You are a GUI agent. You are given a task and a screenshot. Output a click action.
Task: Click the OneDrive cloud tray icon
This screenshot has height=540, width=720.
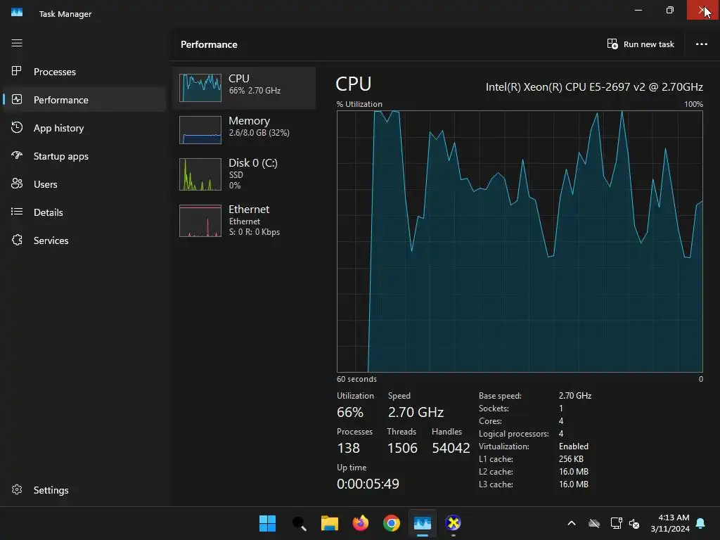click(593, 523)
